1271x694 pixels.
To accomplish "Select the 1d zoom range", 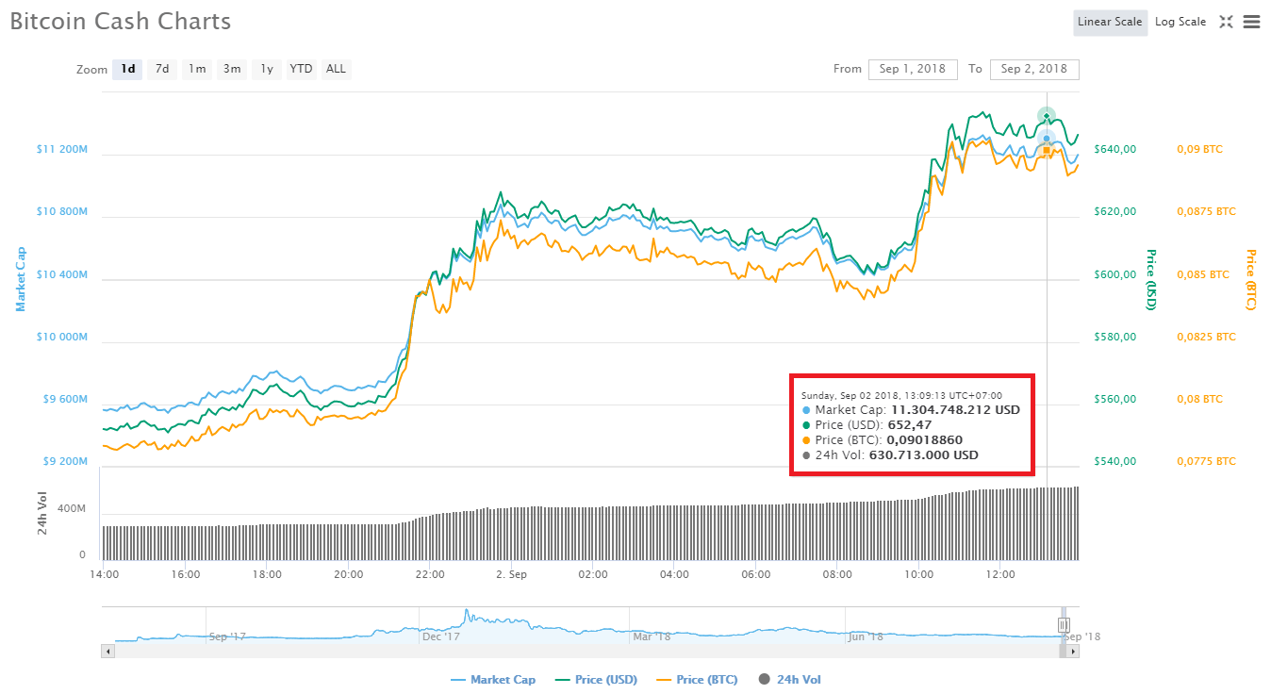I will click(x=128, y=69).
